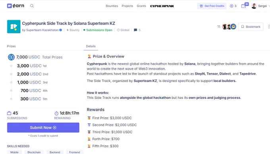Click the remaining time clock icon
This screenshot has width=270, height=154.
click(56, 113)
